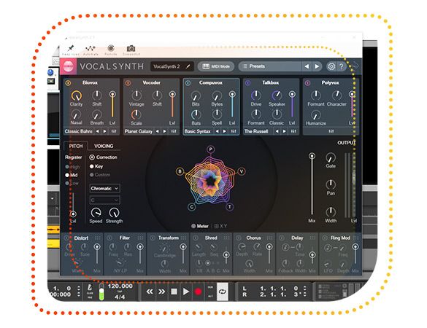This screenshot has height=328, width=427.
Task: Select the Mid register option
Action: click(72, 175)
